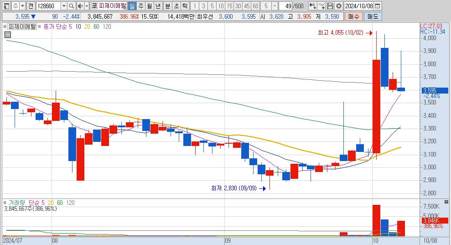Click the small square before 피제이메탈 legend
This screenshot has height=245, width=451.
[x=5, y=26]
